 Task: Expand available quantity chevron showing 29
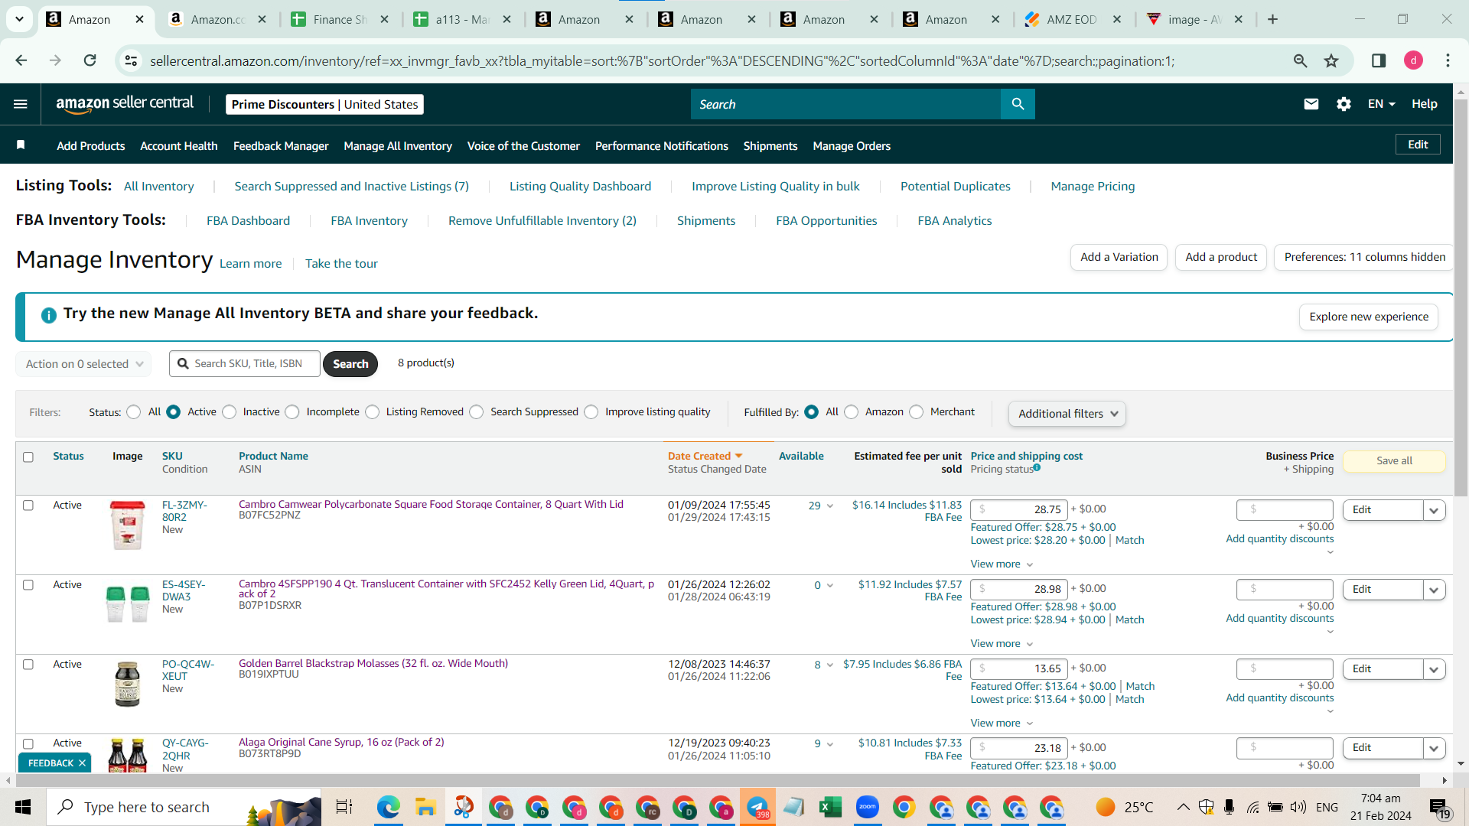(x=830, y=506)
